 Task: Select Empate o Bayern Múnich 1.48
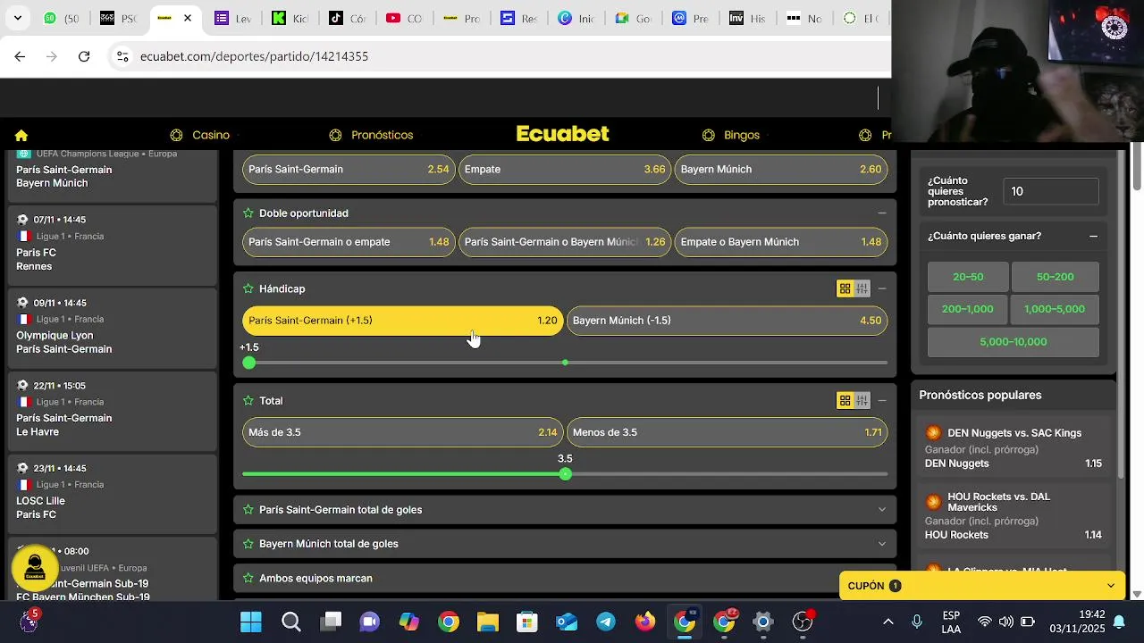tap(781, 242)
